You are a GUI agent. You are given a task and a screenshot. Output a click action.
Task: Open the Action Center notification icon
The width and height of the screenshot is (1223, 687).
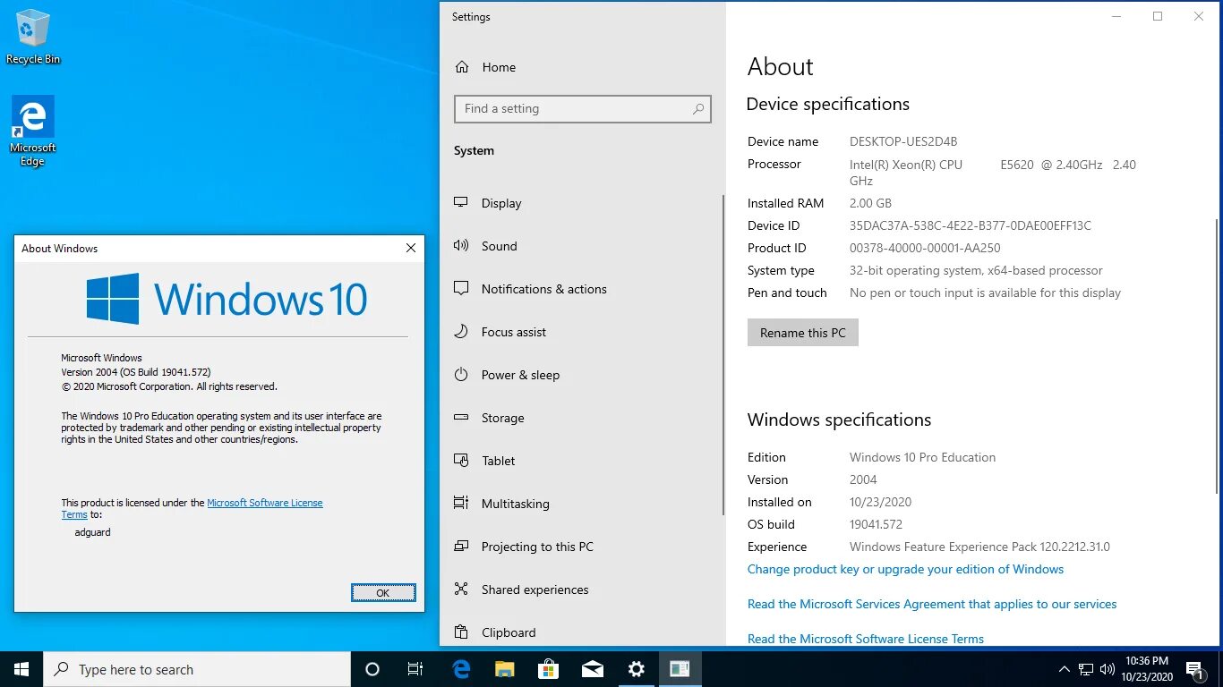[x=1194, y=669]
